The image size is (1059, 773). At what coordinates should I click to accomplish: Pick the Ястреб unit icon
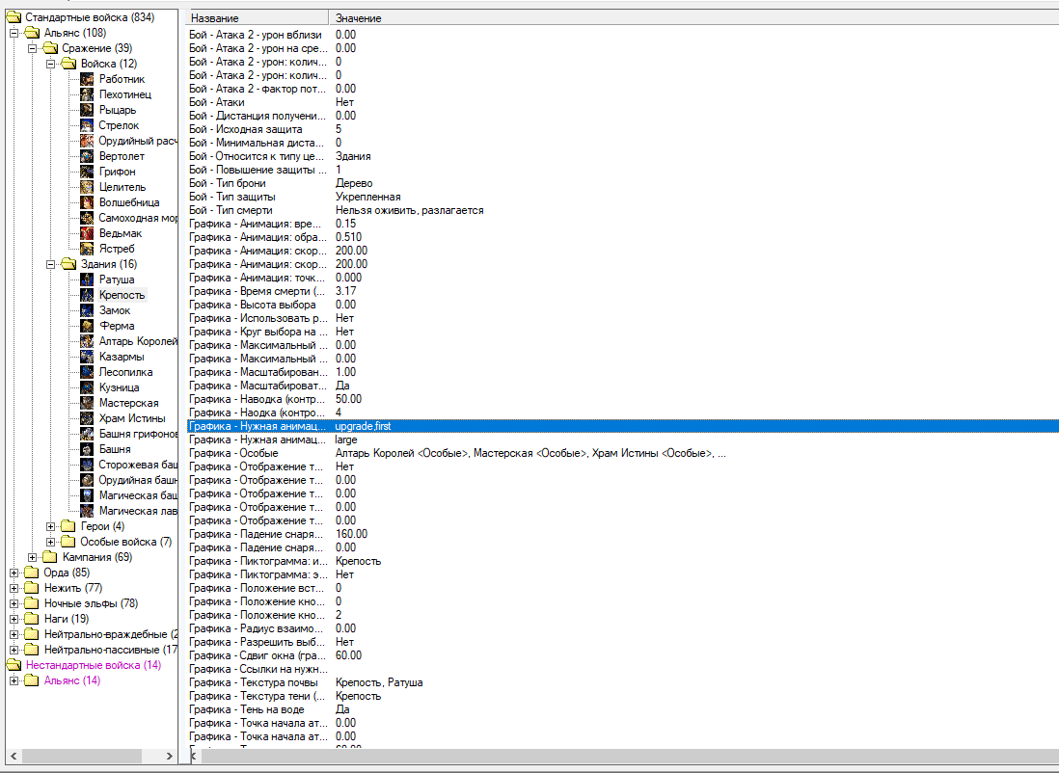pyautogui.click(x=87, y=249)
